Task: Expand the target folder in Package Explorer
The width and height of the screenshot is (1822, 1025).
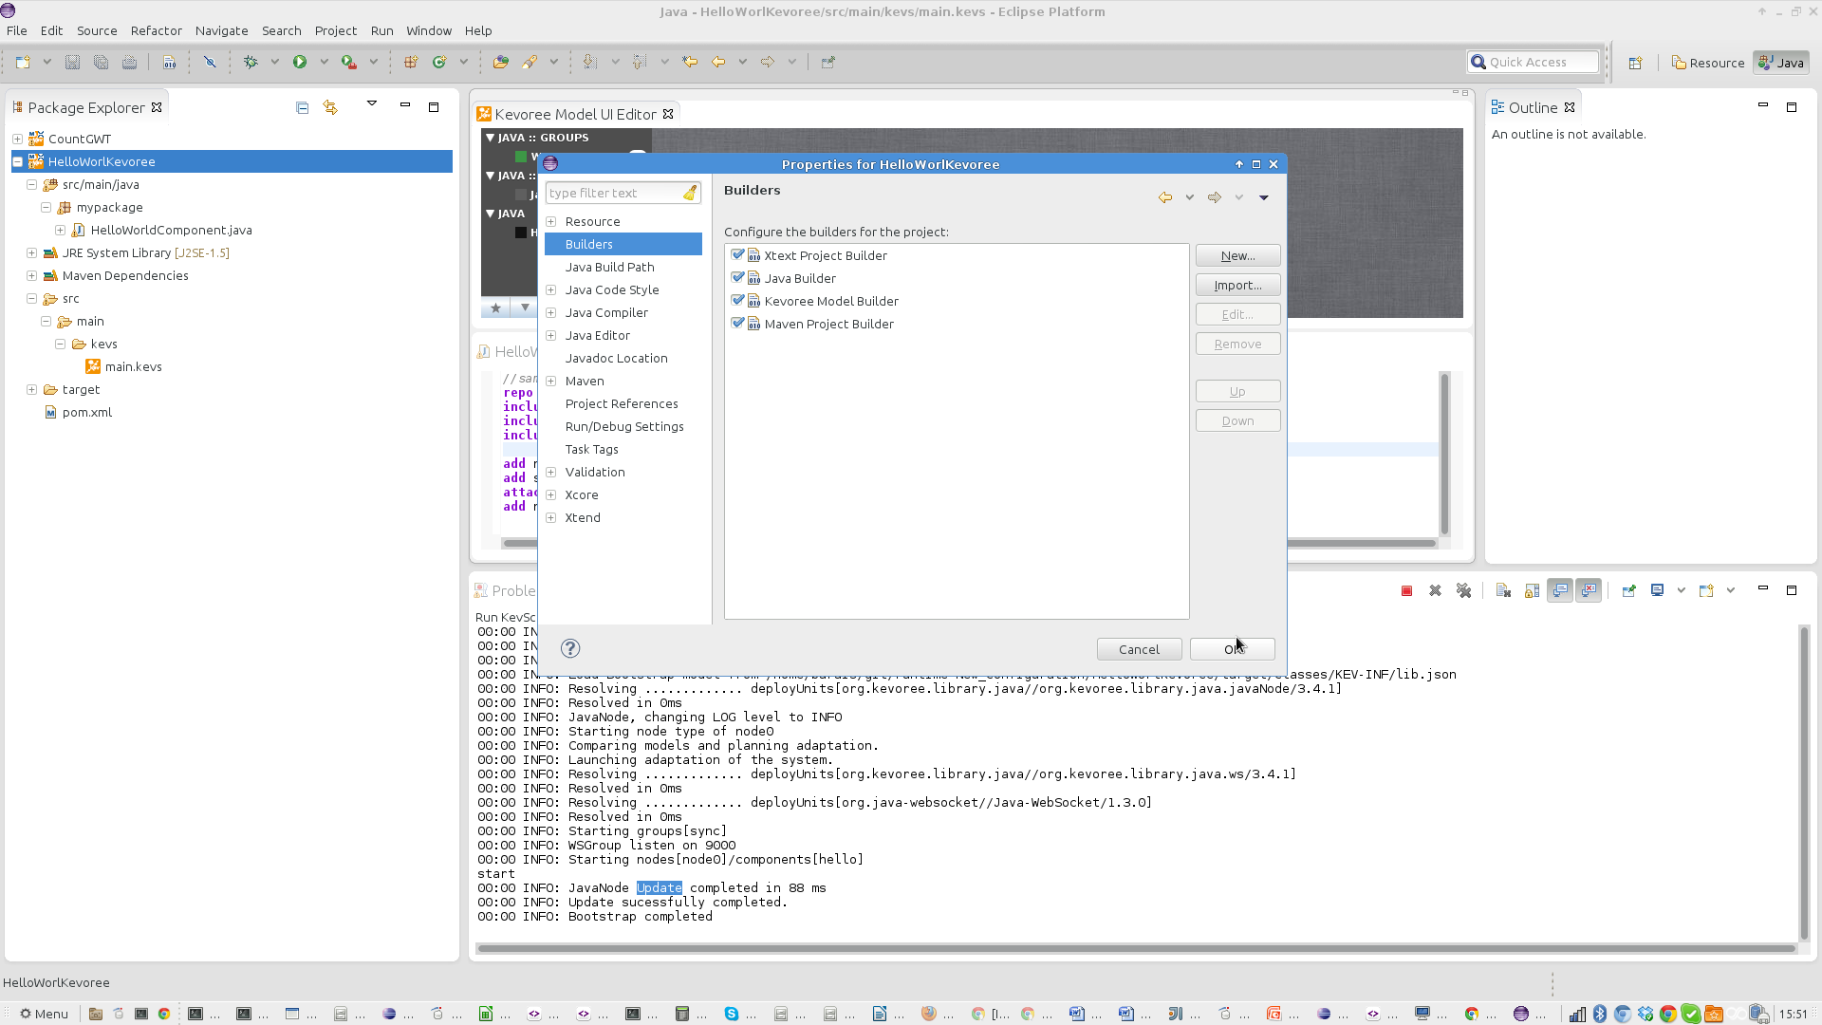Action: tap(31, 389)
